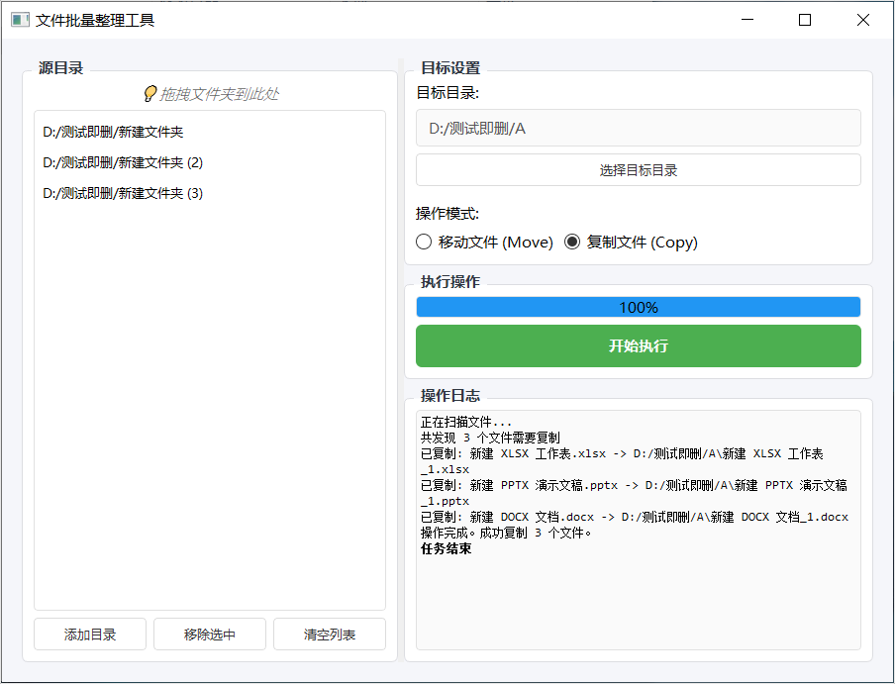The height and width of the screenshot is (684, 895).
Task: Select the 新建文件夹 (2) source entry
Action: click(123, 162)
